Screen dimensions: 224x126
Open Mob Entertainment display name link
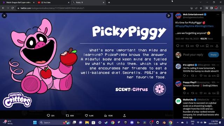click(193, 14)
